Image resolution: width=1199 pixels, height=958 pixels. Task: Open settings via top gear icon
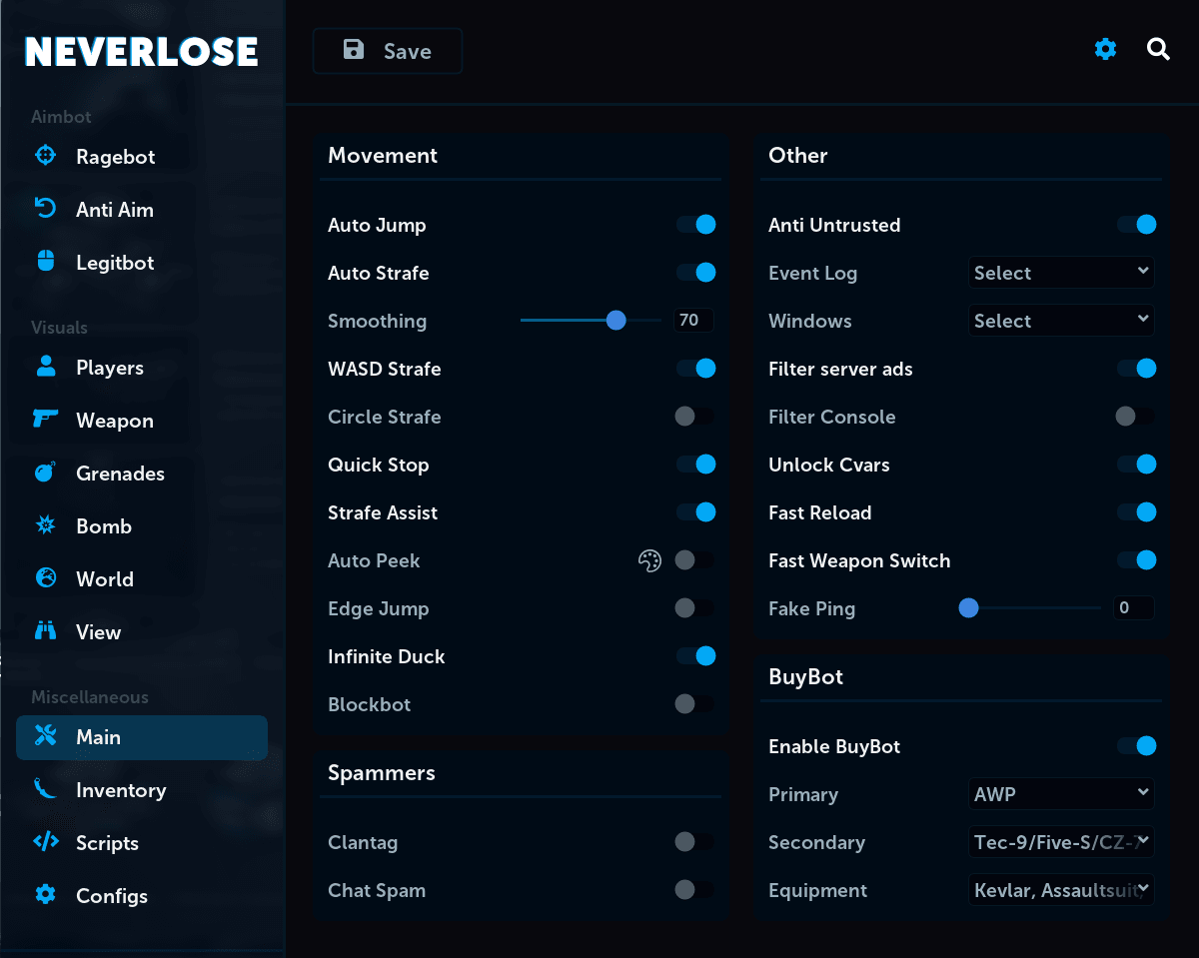pyautogui.click(x=1105, y=49)
